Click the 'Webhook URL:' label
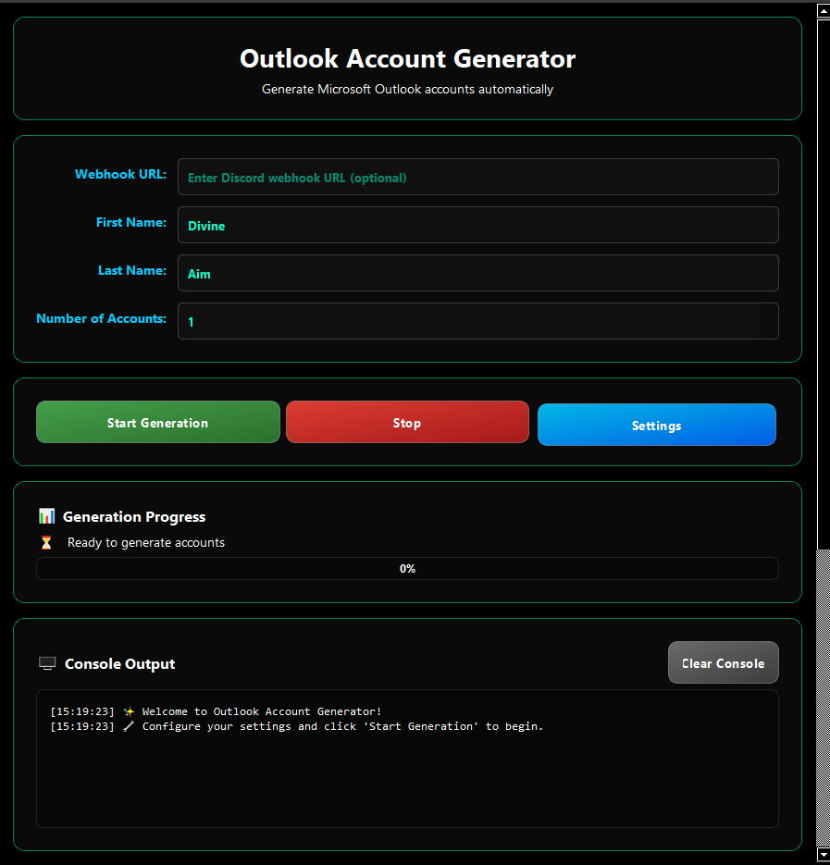The image size is (830, 865). click(x=120, y=174)
